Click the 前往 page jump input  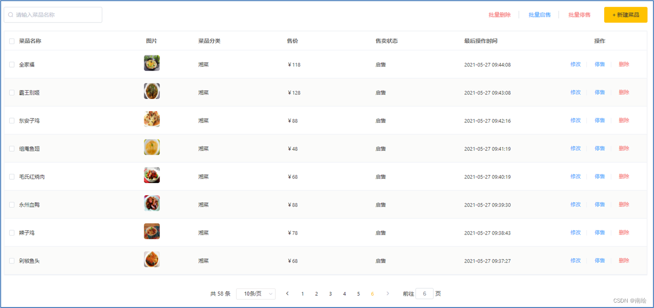pyautogui.click(x=424, y=294)
